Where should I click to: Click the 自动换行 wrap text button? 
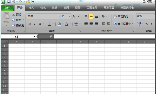(x=121, y=16)
